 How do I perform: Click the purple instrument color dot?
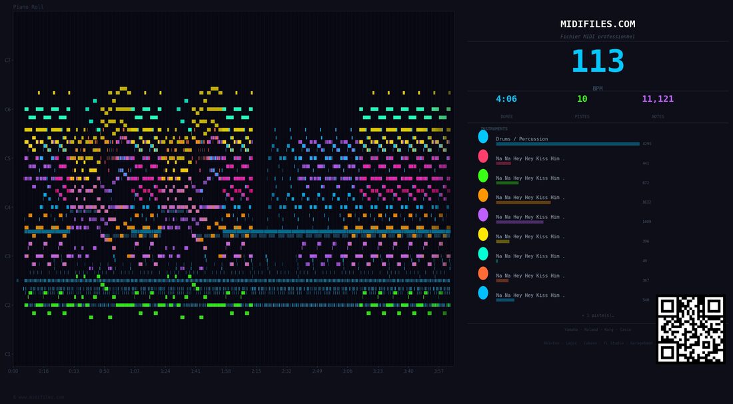click(483, 215)
